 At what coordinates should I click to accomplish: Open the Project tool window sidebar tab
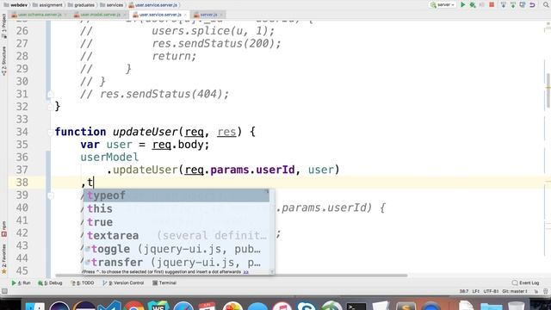(3, 26)
